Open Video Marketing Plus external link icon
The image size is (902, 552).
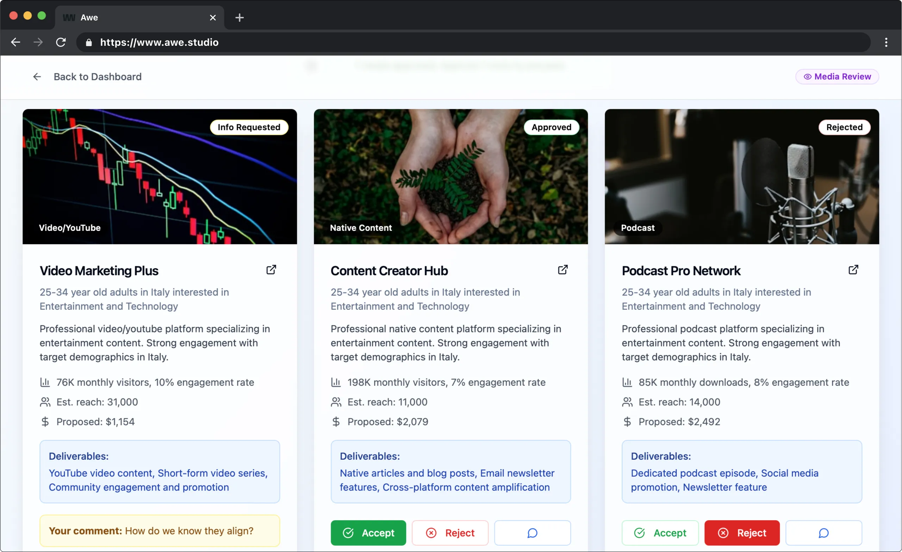click(x=271, y=270)
